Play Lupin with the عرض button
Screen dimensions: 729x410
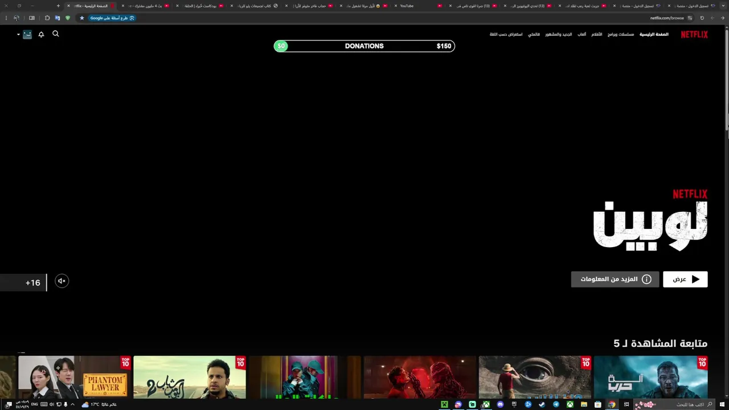685,279
